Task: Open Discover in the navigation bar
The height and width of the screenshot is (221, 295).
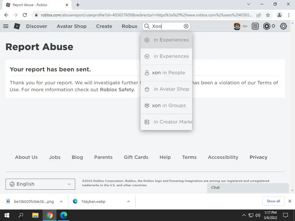Action: click(x=37, y=26)
